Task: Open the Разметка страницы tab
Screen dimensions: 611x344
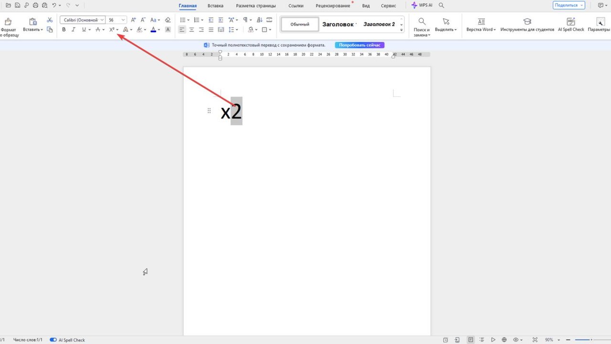Action: pos(255,6)
